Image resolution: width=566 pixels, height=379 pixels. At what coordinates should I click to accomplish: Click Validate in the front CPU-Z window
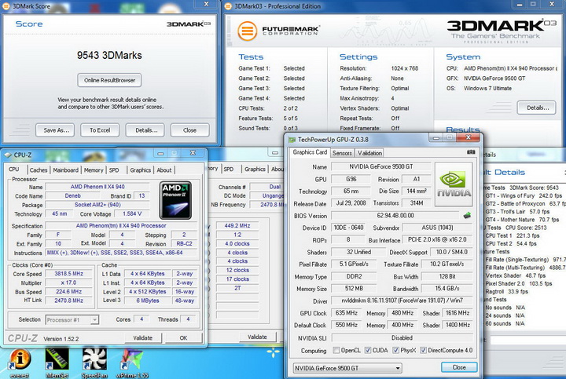pos(143,338)
